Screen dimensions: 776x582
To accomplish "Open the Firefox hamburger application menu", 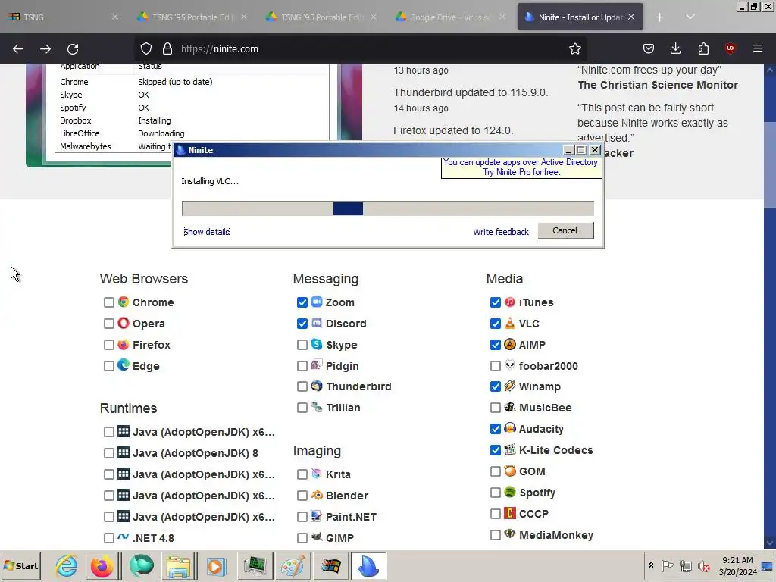I will (758, 48).
